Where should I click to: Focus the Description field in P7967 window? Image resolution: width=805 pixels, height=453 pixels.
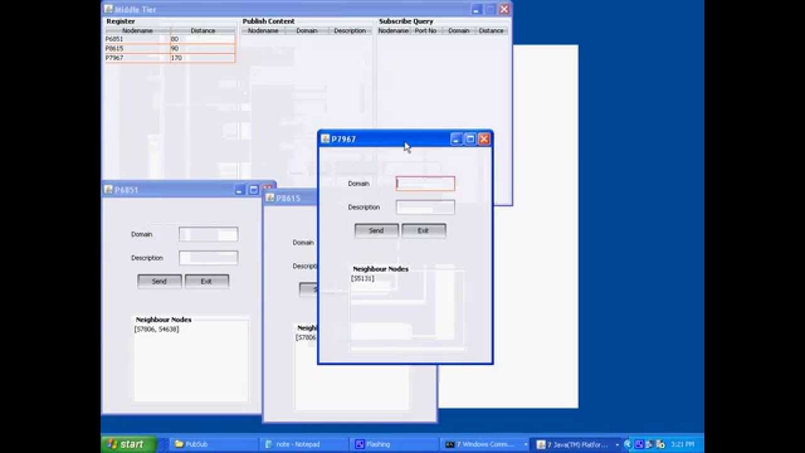425,207
